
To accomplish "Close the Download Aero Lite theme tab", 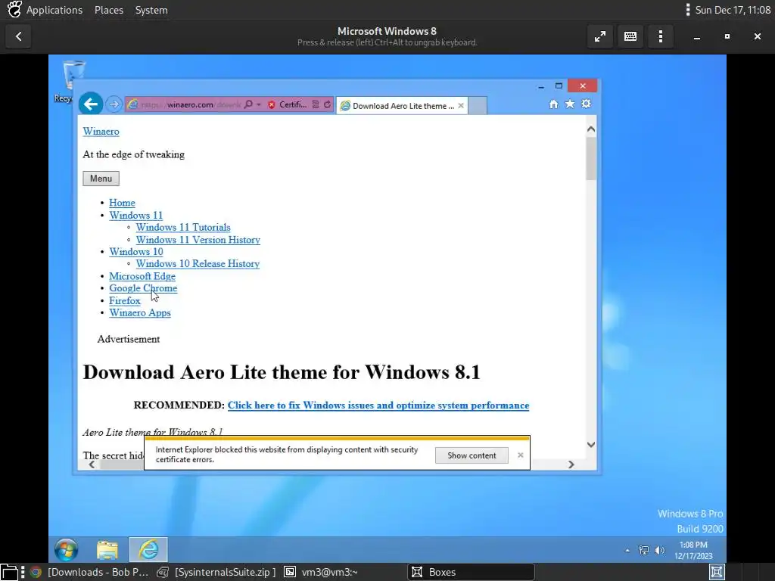I will point(461,106).
